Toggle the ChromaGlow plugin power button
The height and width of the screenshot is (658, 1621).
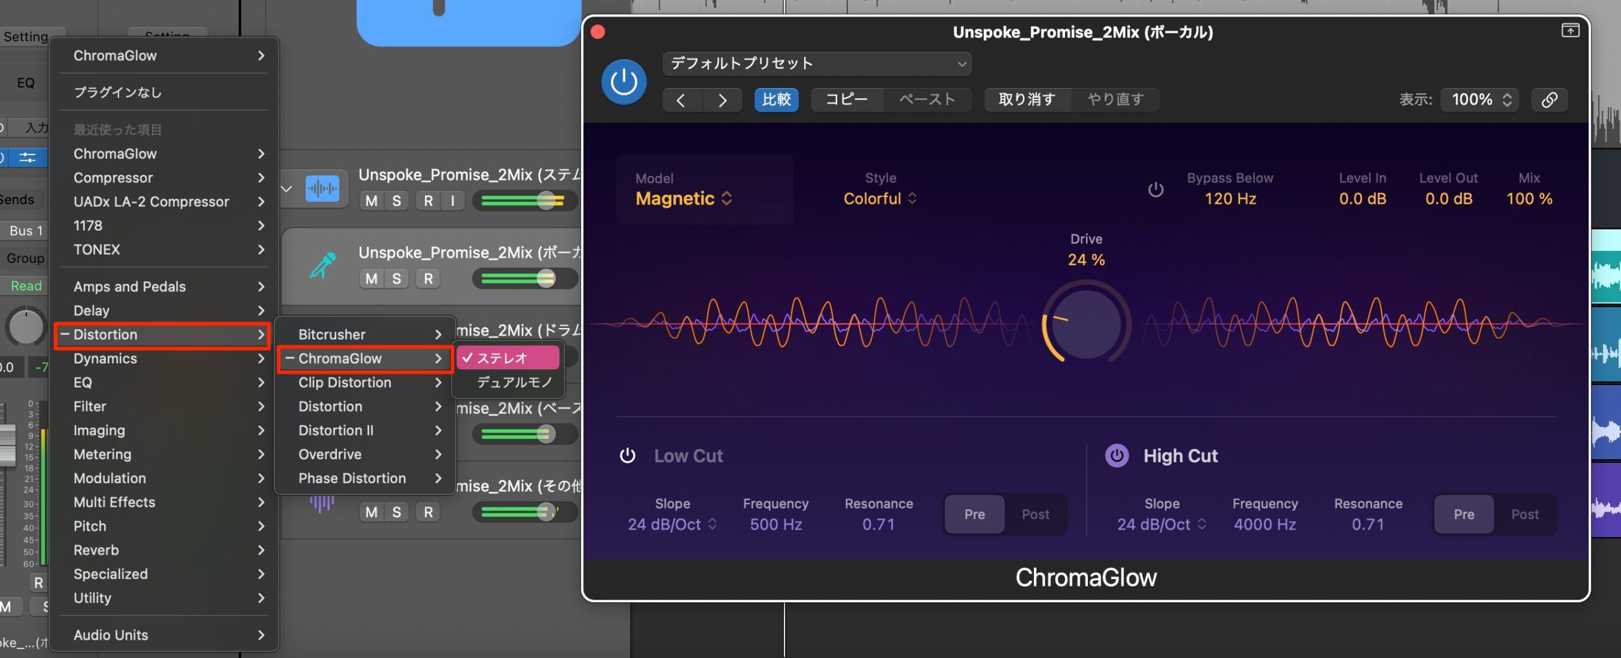point(624,82)
